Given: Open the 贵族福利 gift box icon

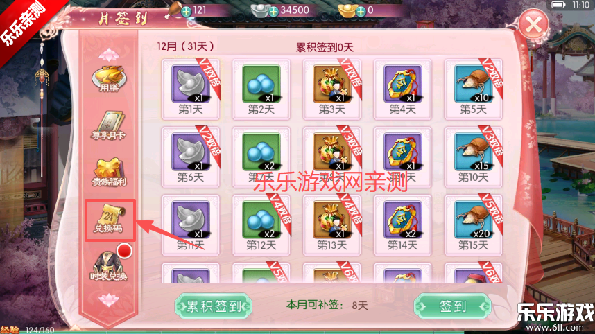Looking at the screenshot, I should pos(109,173).
